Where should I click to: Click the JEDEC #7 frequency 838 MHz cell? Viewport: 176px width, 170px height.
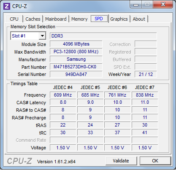click(145, 95)
